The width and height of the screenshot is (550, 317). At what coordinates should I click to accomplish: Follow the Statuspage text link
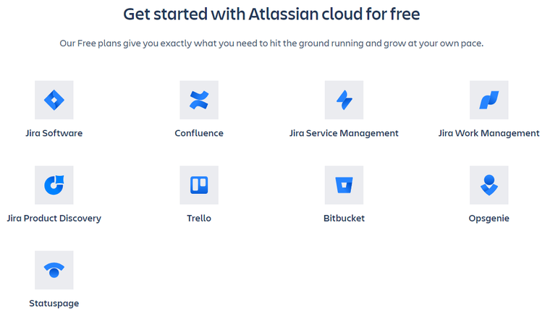[54, 303]
